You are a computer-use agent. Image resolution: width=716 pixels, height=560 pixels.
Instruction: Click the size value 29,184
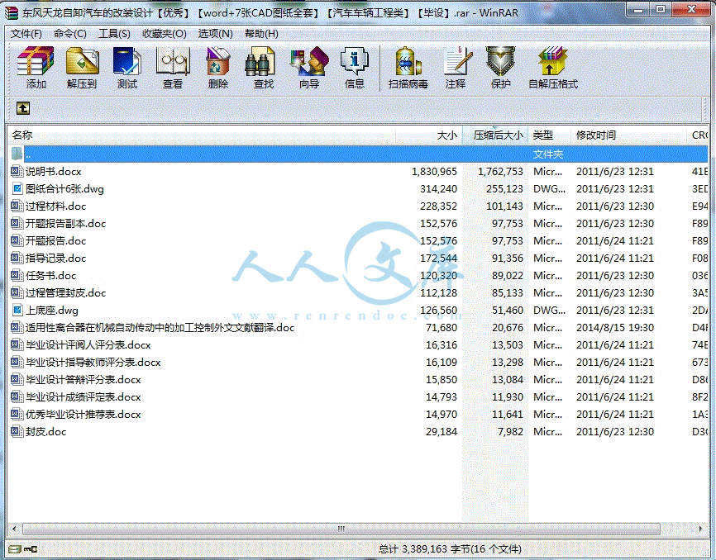(x=442, y=431)
